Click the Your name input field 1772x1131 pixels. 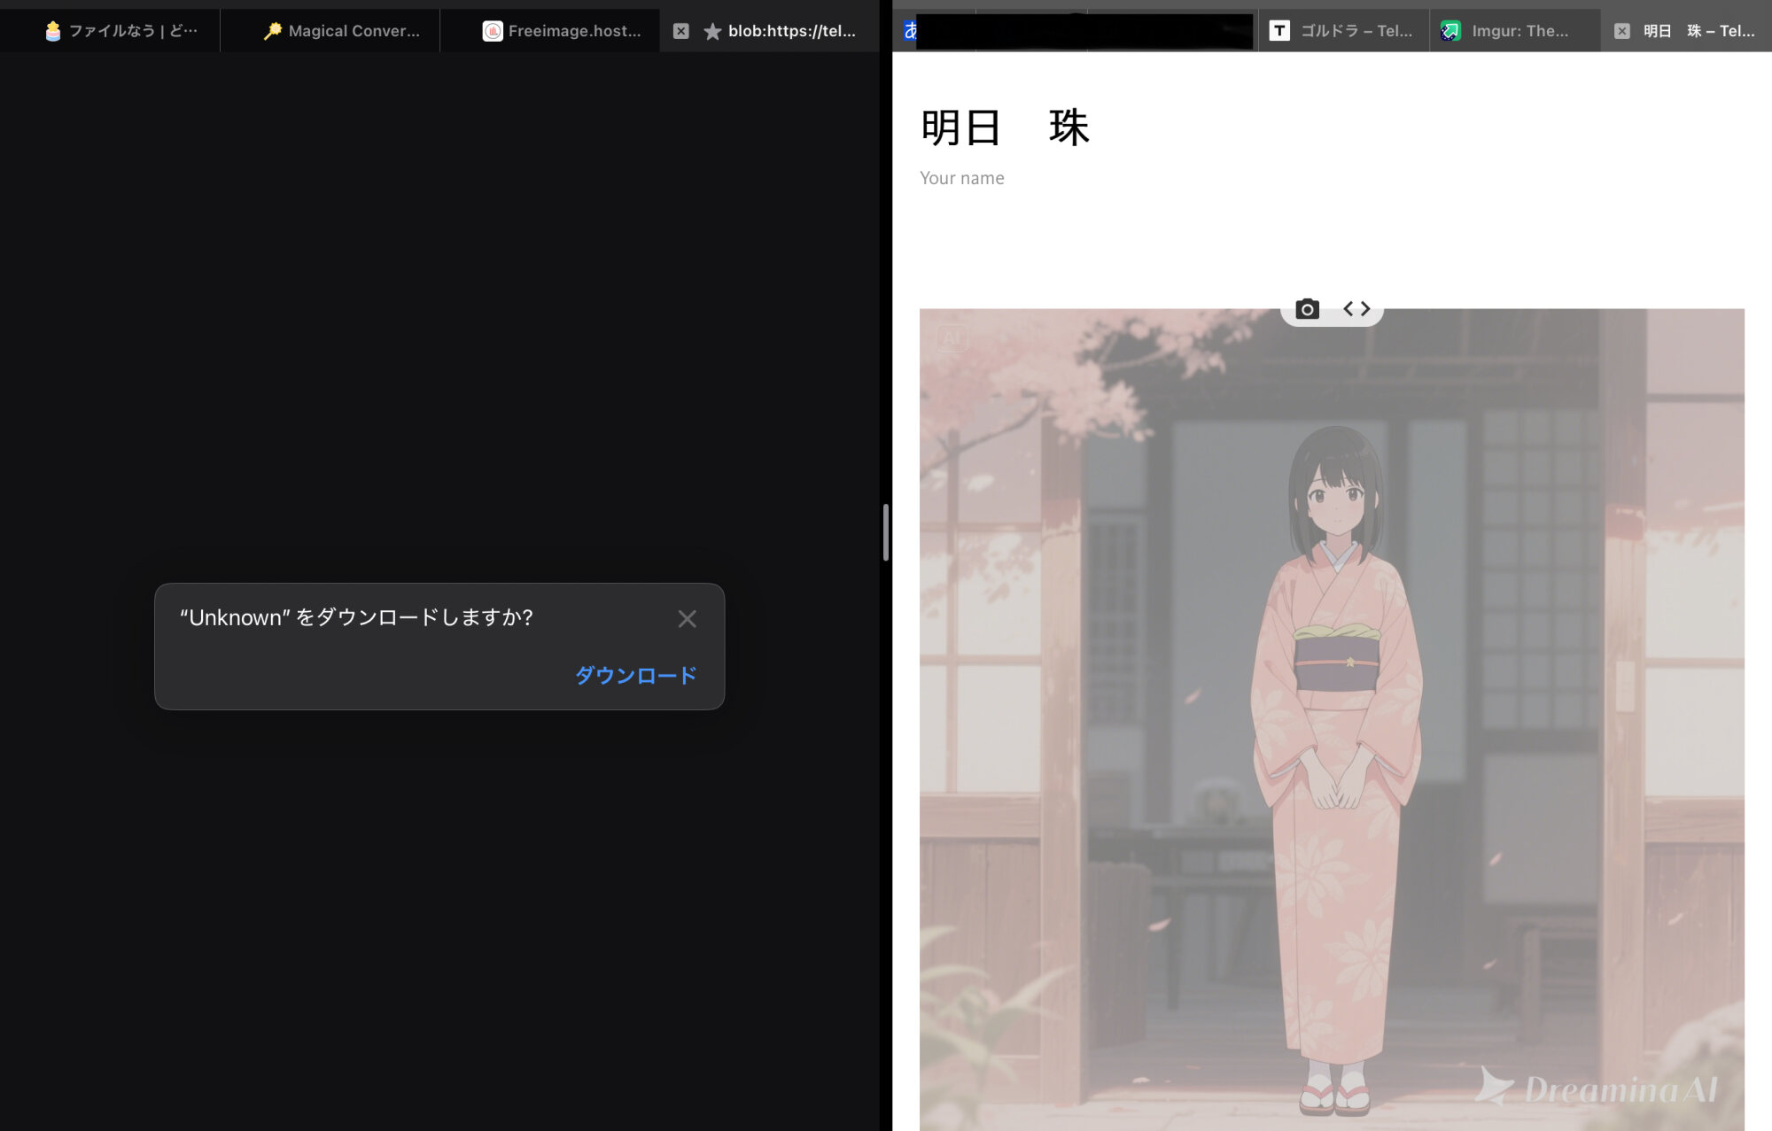pos(962,178)
